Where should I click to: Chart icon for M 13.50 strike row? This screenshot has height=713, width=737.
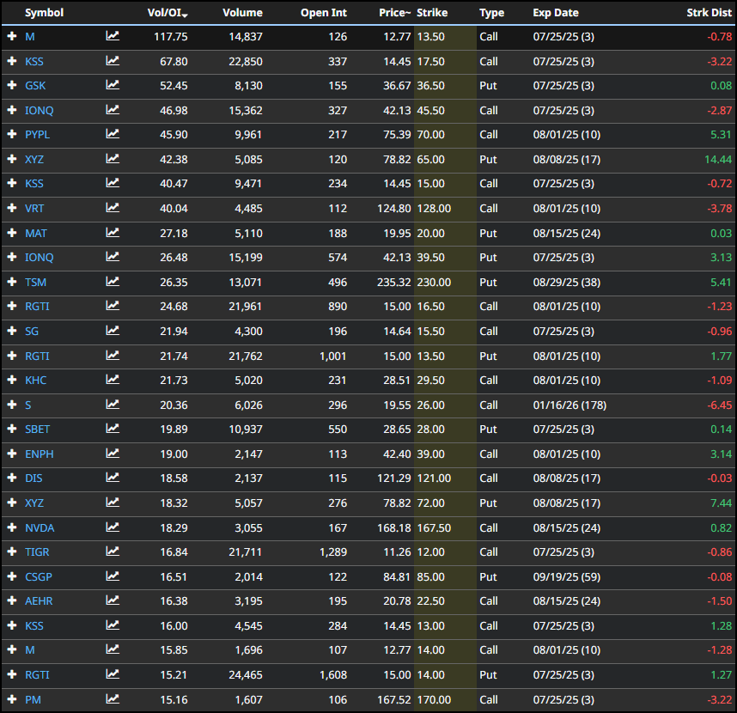coord(113,36)
